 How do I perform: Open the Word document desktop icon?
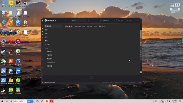coord(18,14)
